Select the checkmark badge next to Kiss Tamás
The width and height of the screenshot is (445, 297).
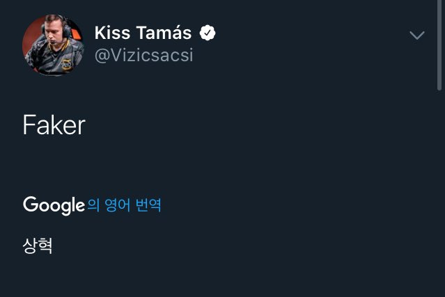(x=208, y=33)
